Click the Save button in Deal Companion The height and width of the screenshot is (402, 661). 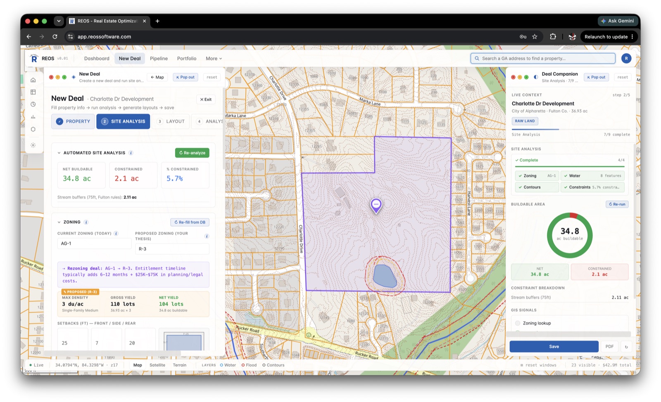554,347
